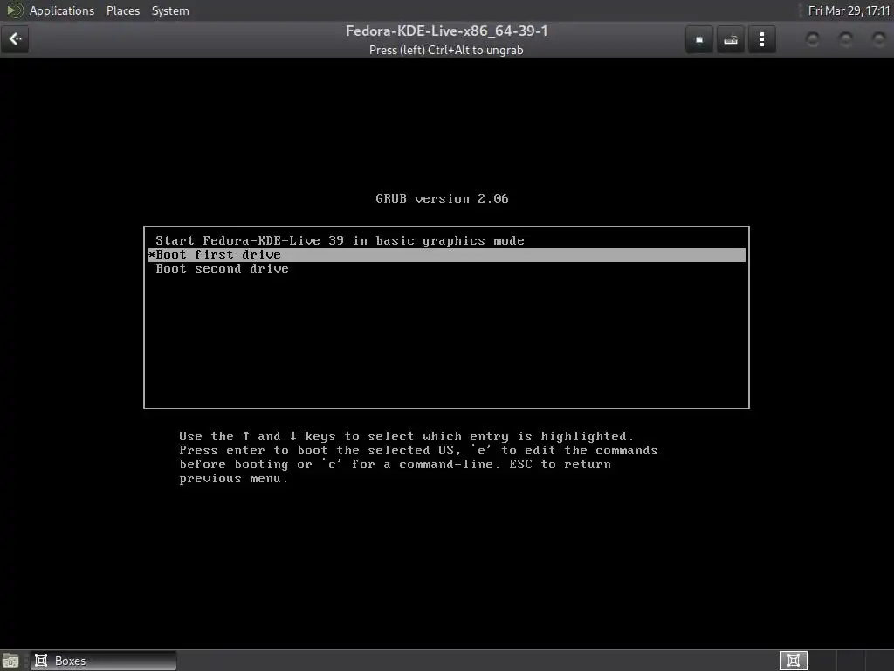Viewport: 894px width, 671px height.
Task: Click the window title Fedora-KDE-Live-x86_64-39-1
Action: (x=446, y=31)
